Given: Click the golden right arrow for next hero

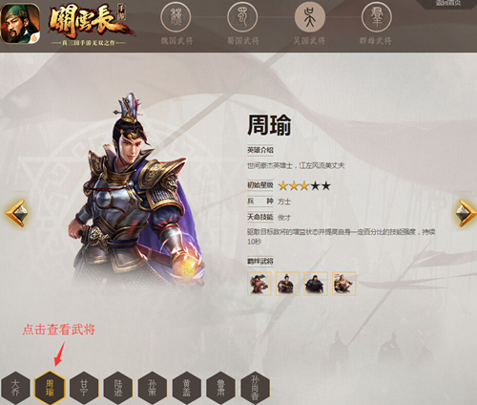Looking at the screenshot, I should pyautogui.click(x=466, y=213).
